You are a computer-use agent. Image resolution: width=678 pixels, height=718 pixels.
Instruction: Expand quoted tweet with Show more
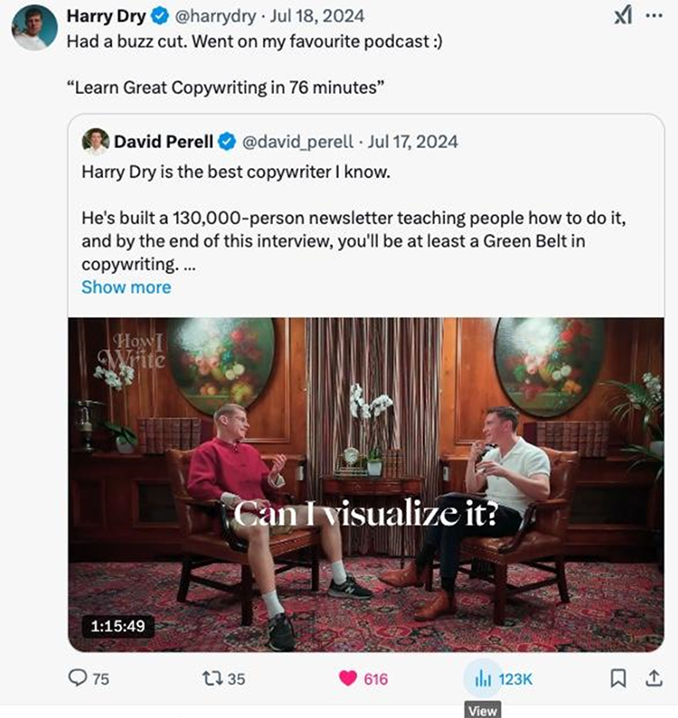click(x=126, y=287)
